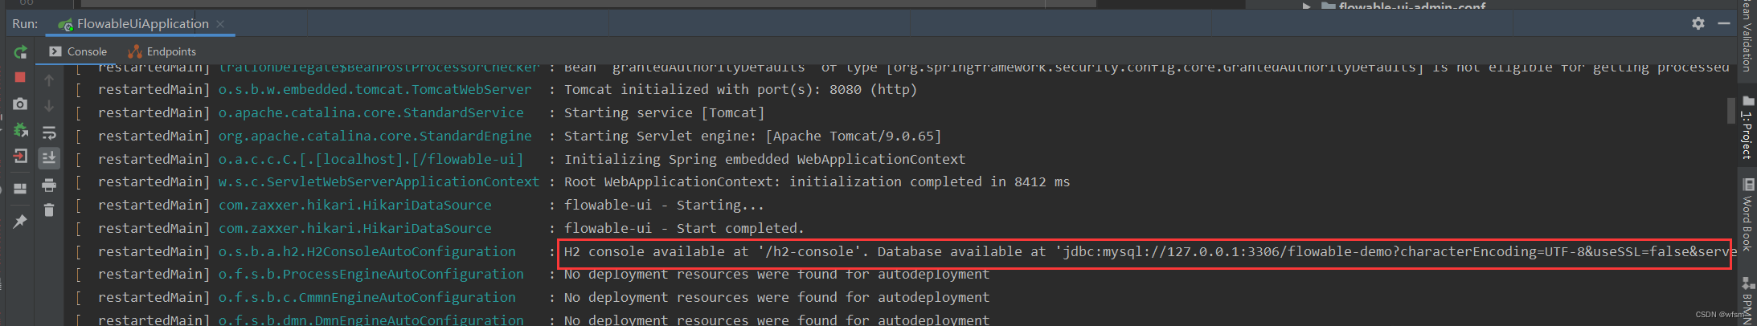The width and height of the screenshot is (1757, 326).
Task: Click o.a.c.c.C.[.[localhost].[/flowable-ui] logger name
Action: [371, 159]
